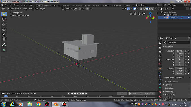Viewport: 191px width, 107px height.
Task: Click the zoom view magnifier icon
Action: point(144,14)
